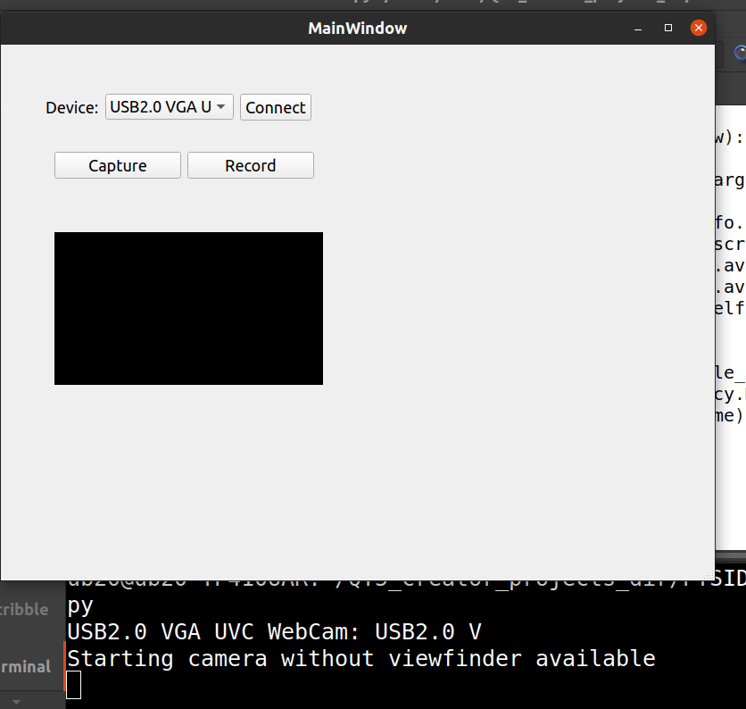Click the Device: label

click(x=72, y=107)
